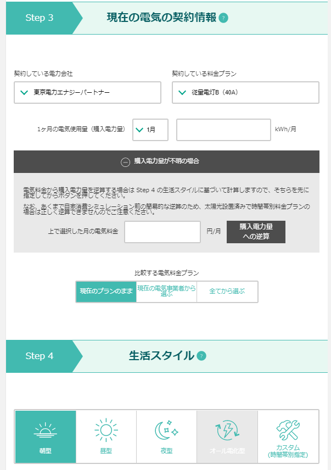Choose 全てから選ぶ comparison option
Screen dimensions: 331x470
[x=227, y=292]
